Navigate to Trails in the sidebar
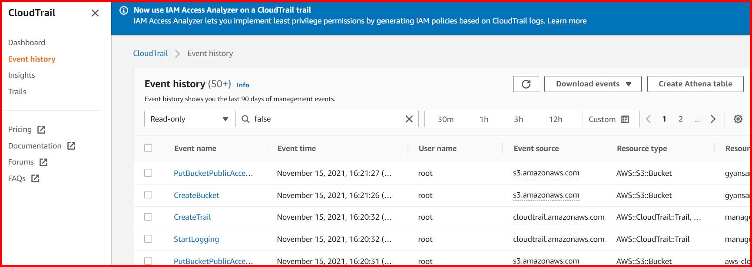The image size is (752, 267). [17, 91]
